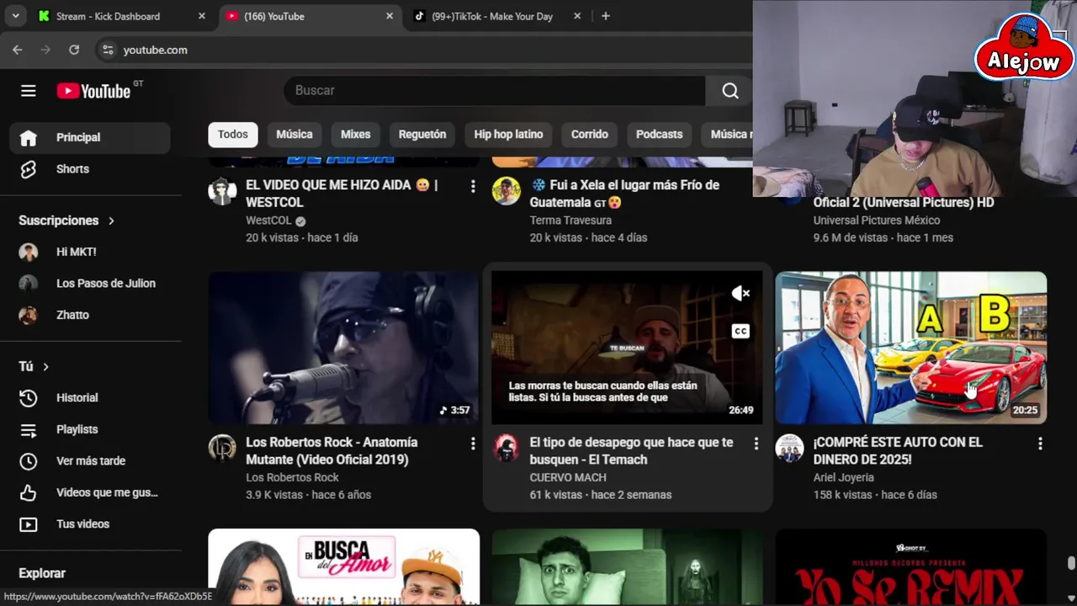1077x606 pixels.
Task: Select the Música filter chip
Action: click(294, 135)
